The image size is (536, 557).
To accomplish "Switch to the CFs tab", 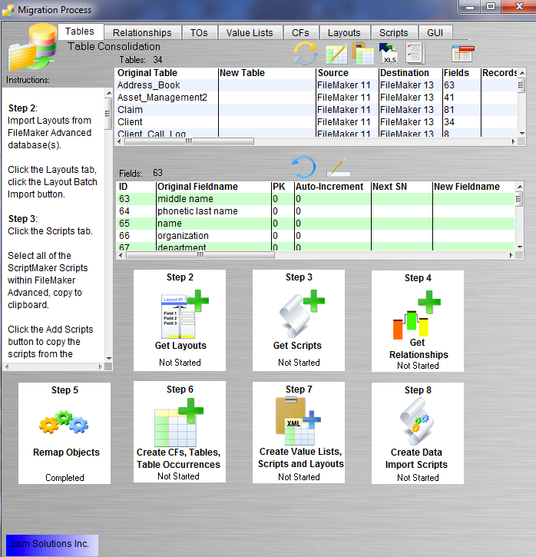I will pos(300,33).
